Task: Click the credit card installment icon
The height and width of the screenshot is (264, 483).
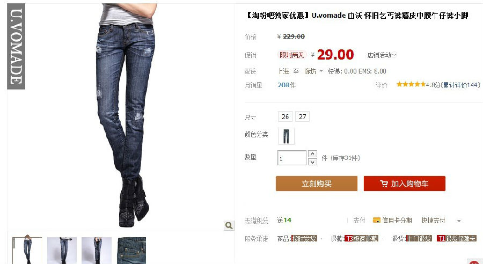Action: 376,220
